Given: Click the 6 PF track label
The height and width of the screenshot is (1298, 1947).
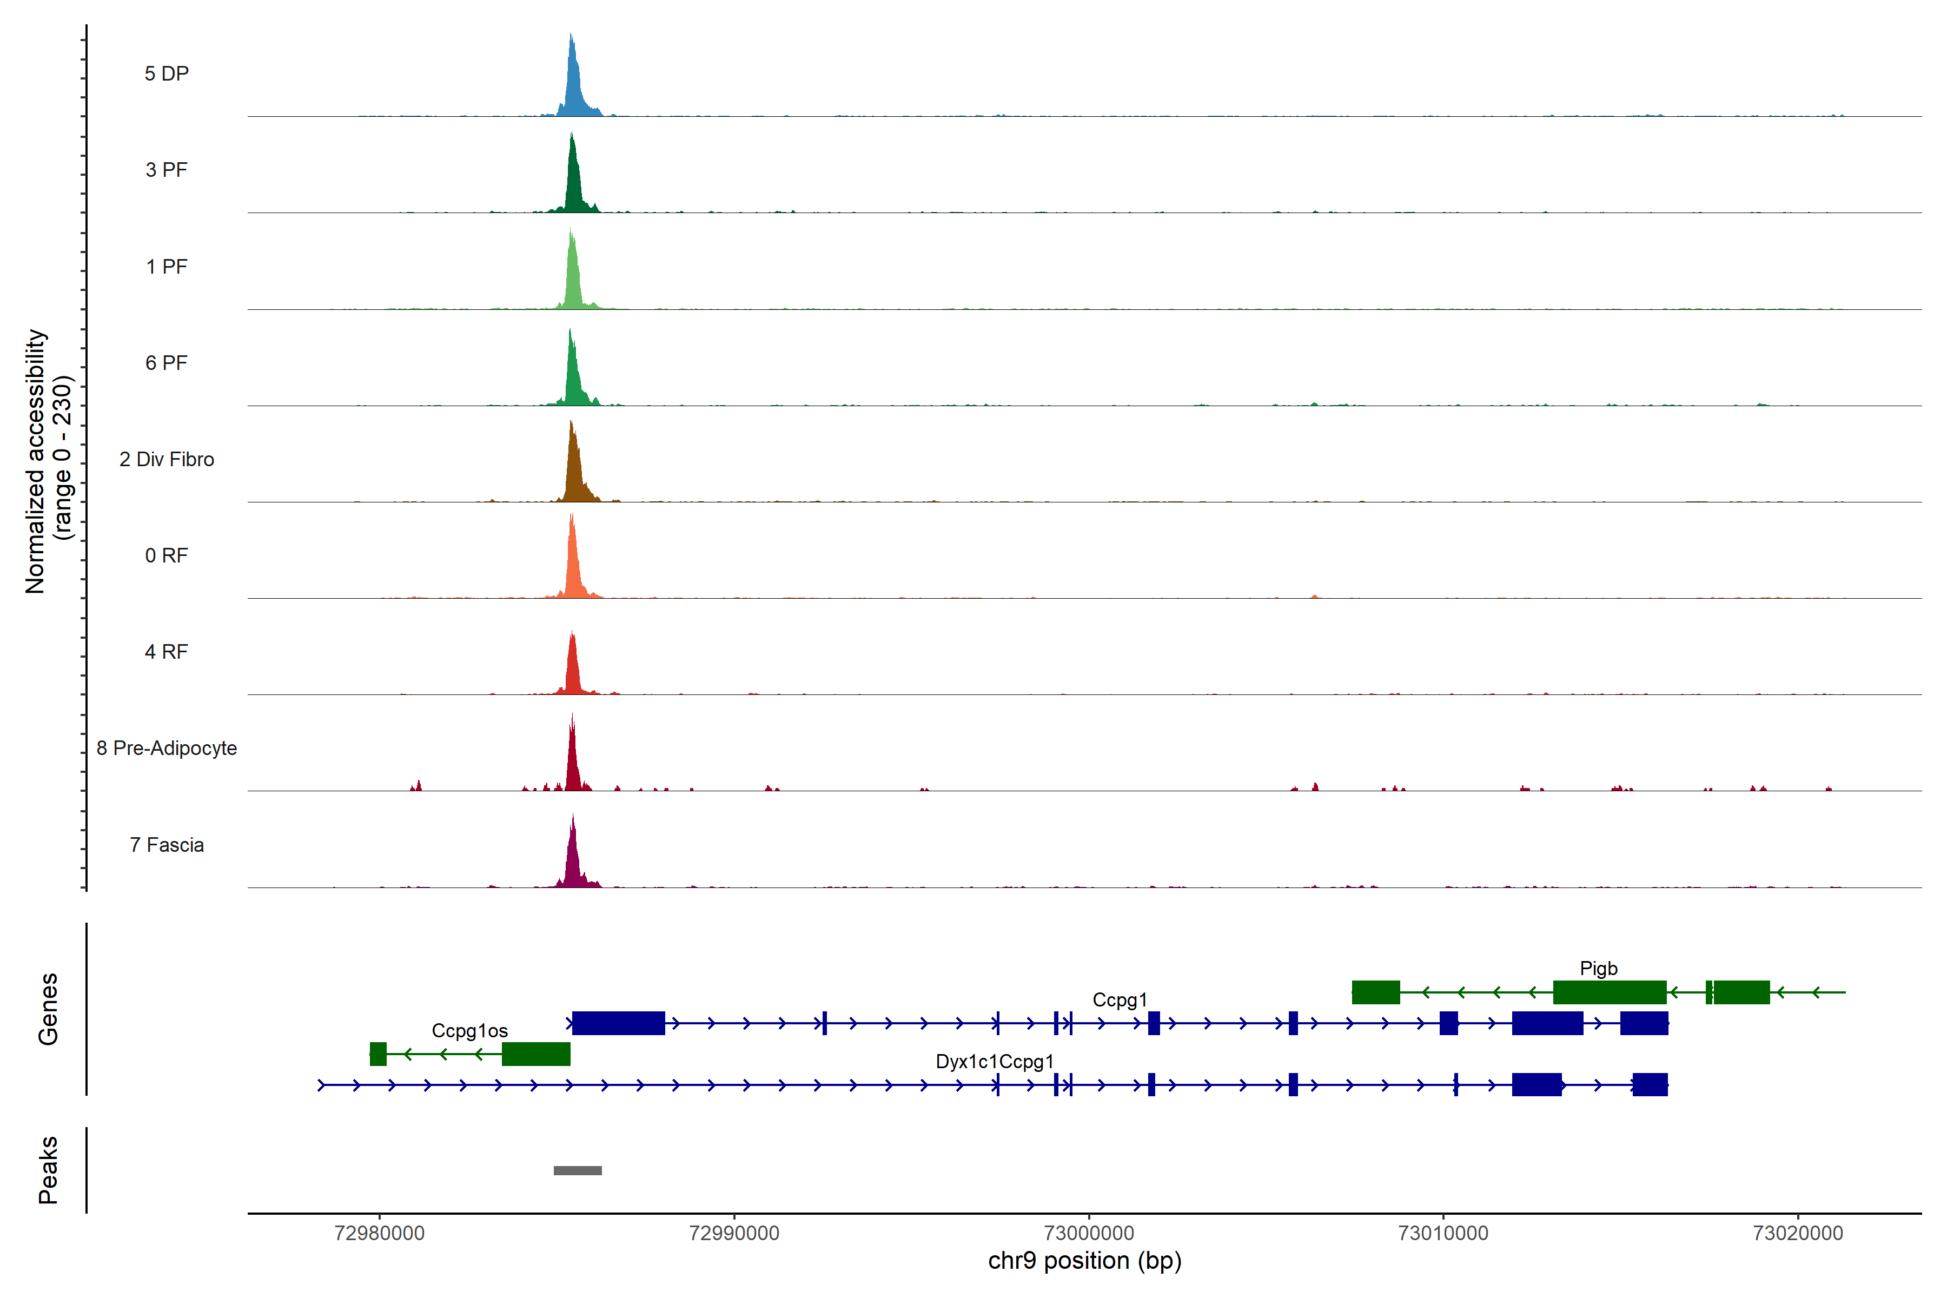Looking at the screenshot, I should point(167,362).
